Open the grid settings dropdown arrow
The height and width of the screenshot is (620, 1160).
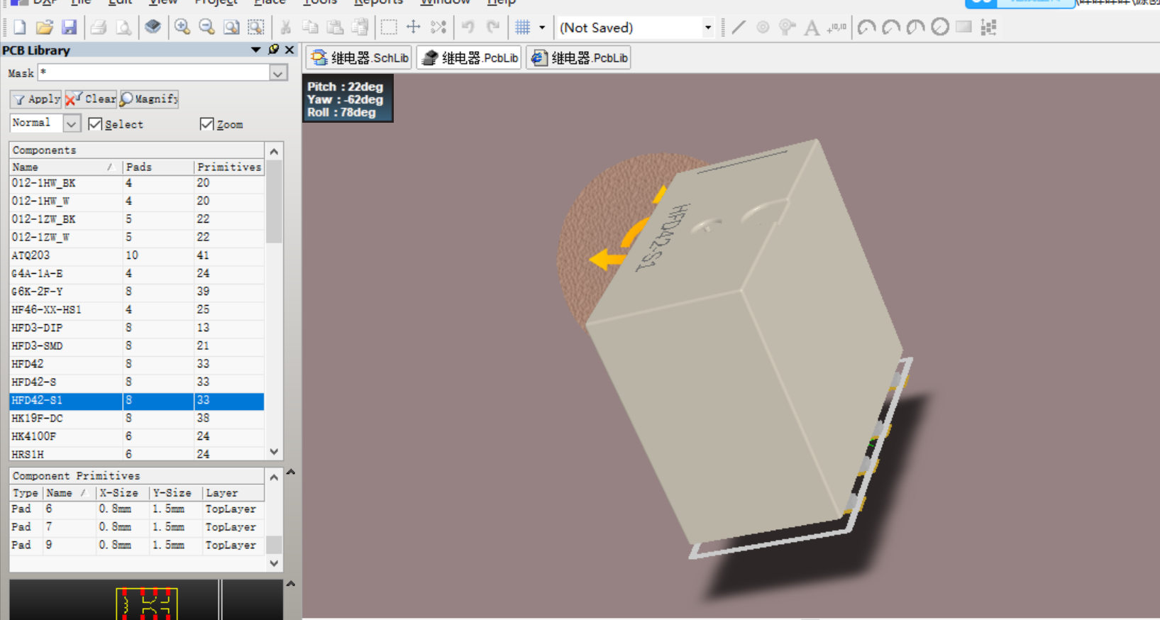(542, 28)
